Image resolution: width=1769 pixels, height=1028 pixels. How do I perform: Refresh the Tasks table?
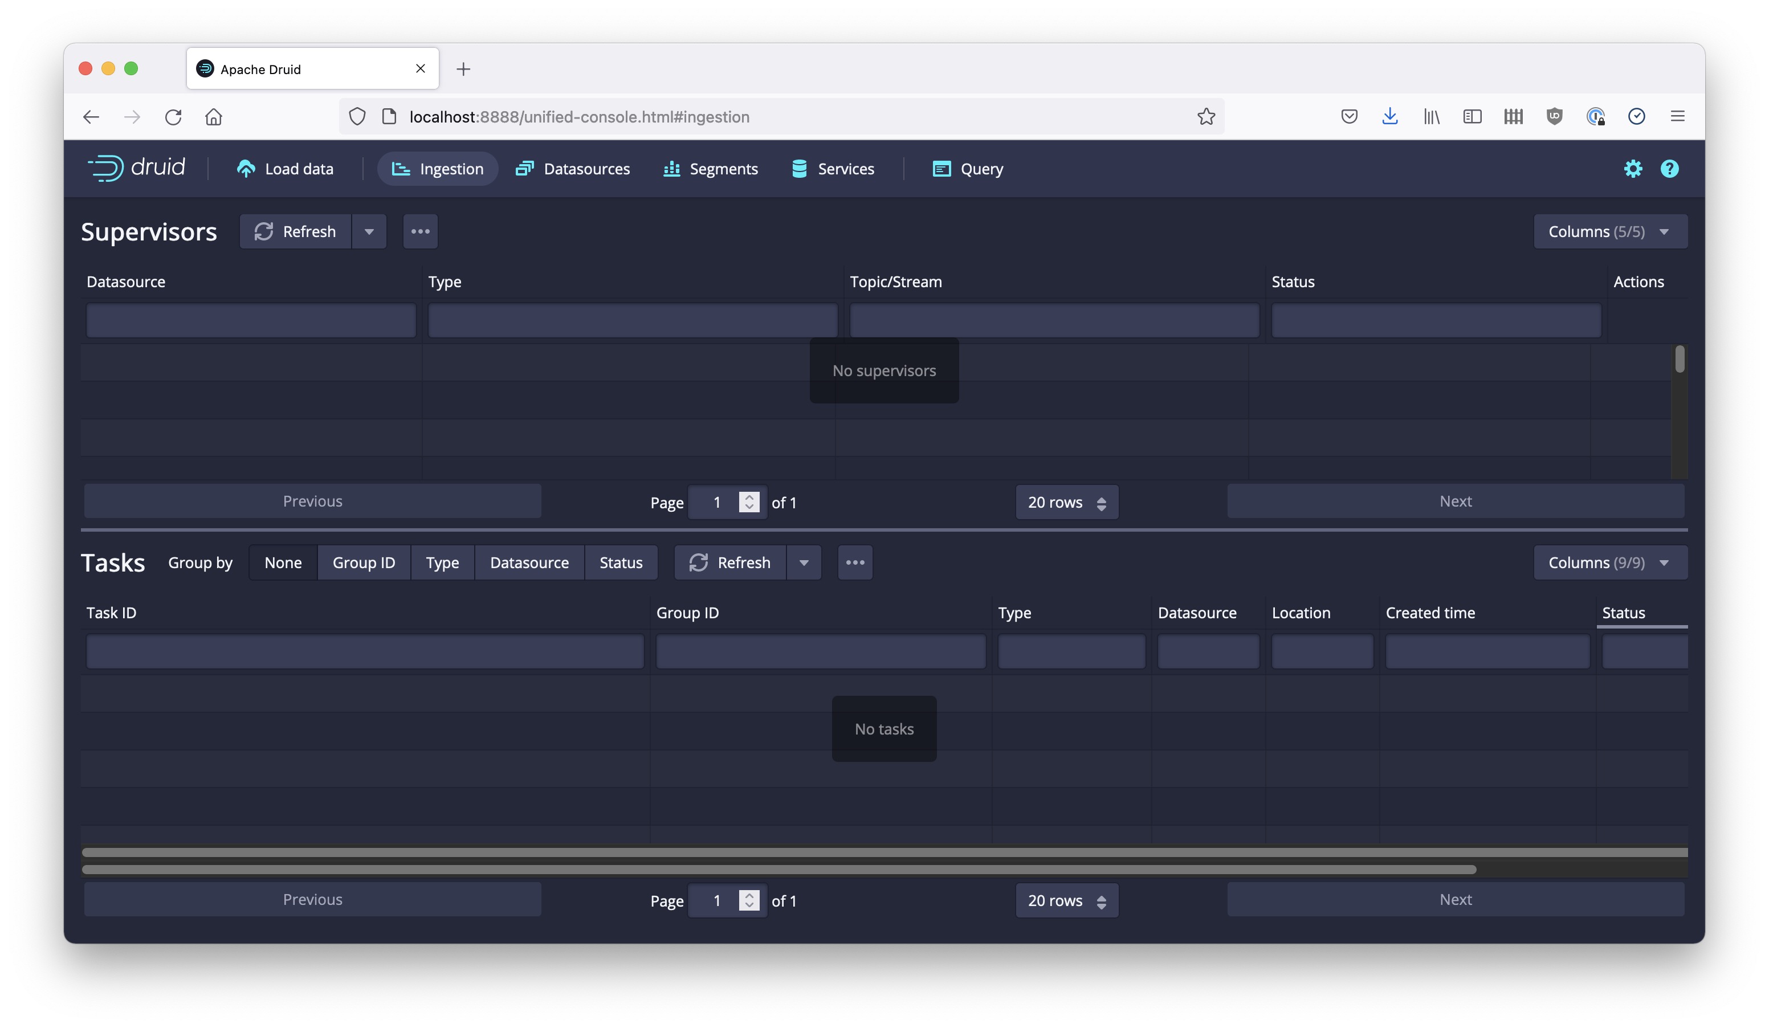730,563
